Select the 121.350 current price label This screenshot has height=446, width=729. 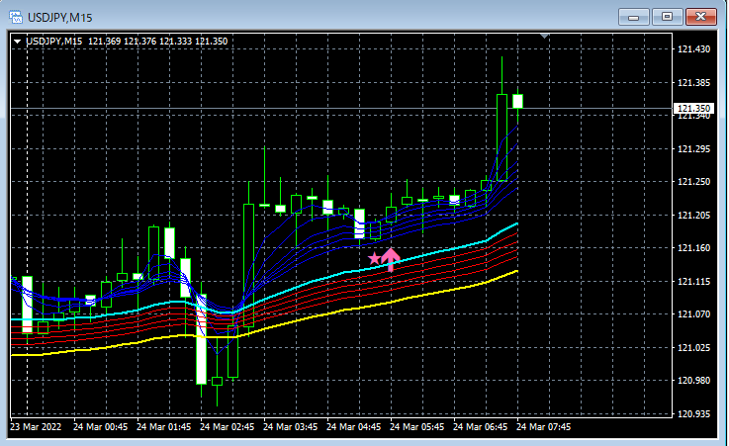(x=693, y=108)
